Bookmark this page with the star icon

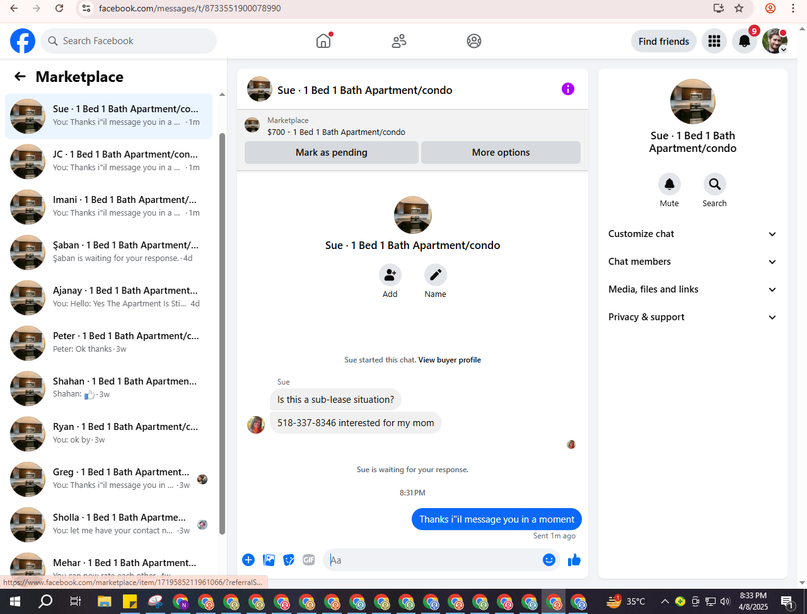click(739, 8)
